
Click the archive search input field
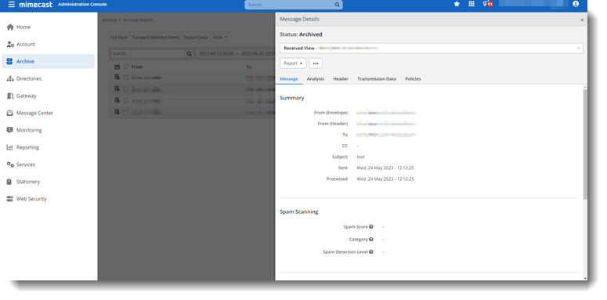point(147,54)
